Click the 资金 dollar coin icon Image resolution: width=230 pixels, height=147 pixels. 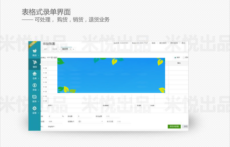click(34, 85)
